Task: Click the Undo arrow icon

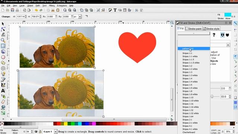Action: pos(36,10)
